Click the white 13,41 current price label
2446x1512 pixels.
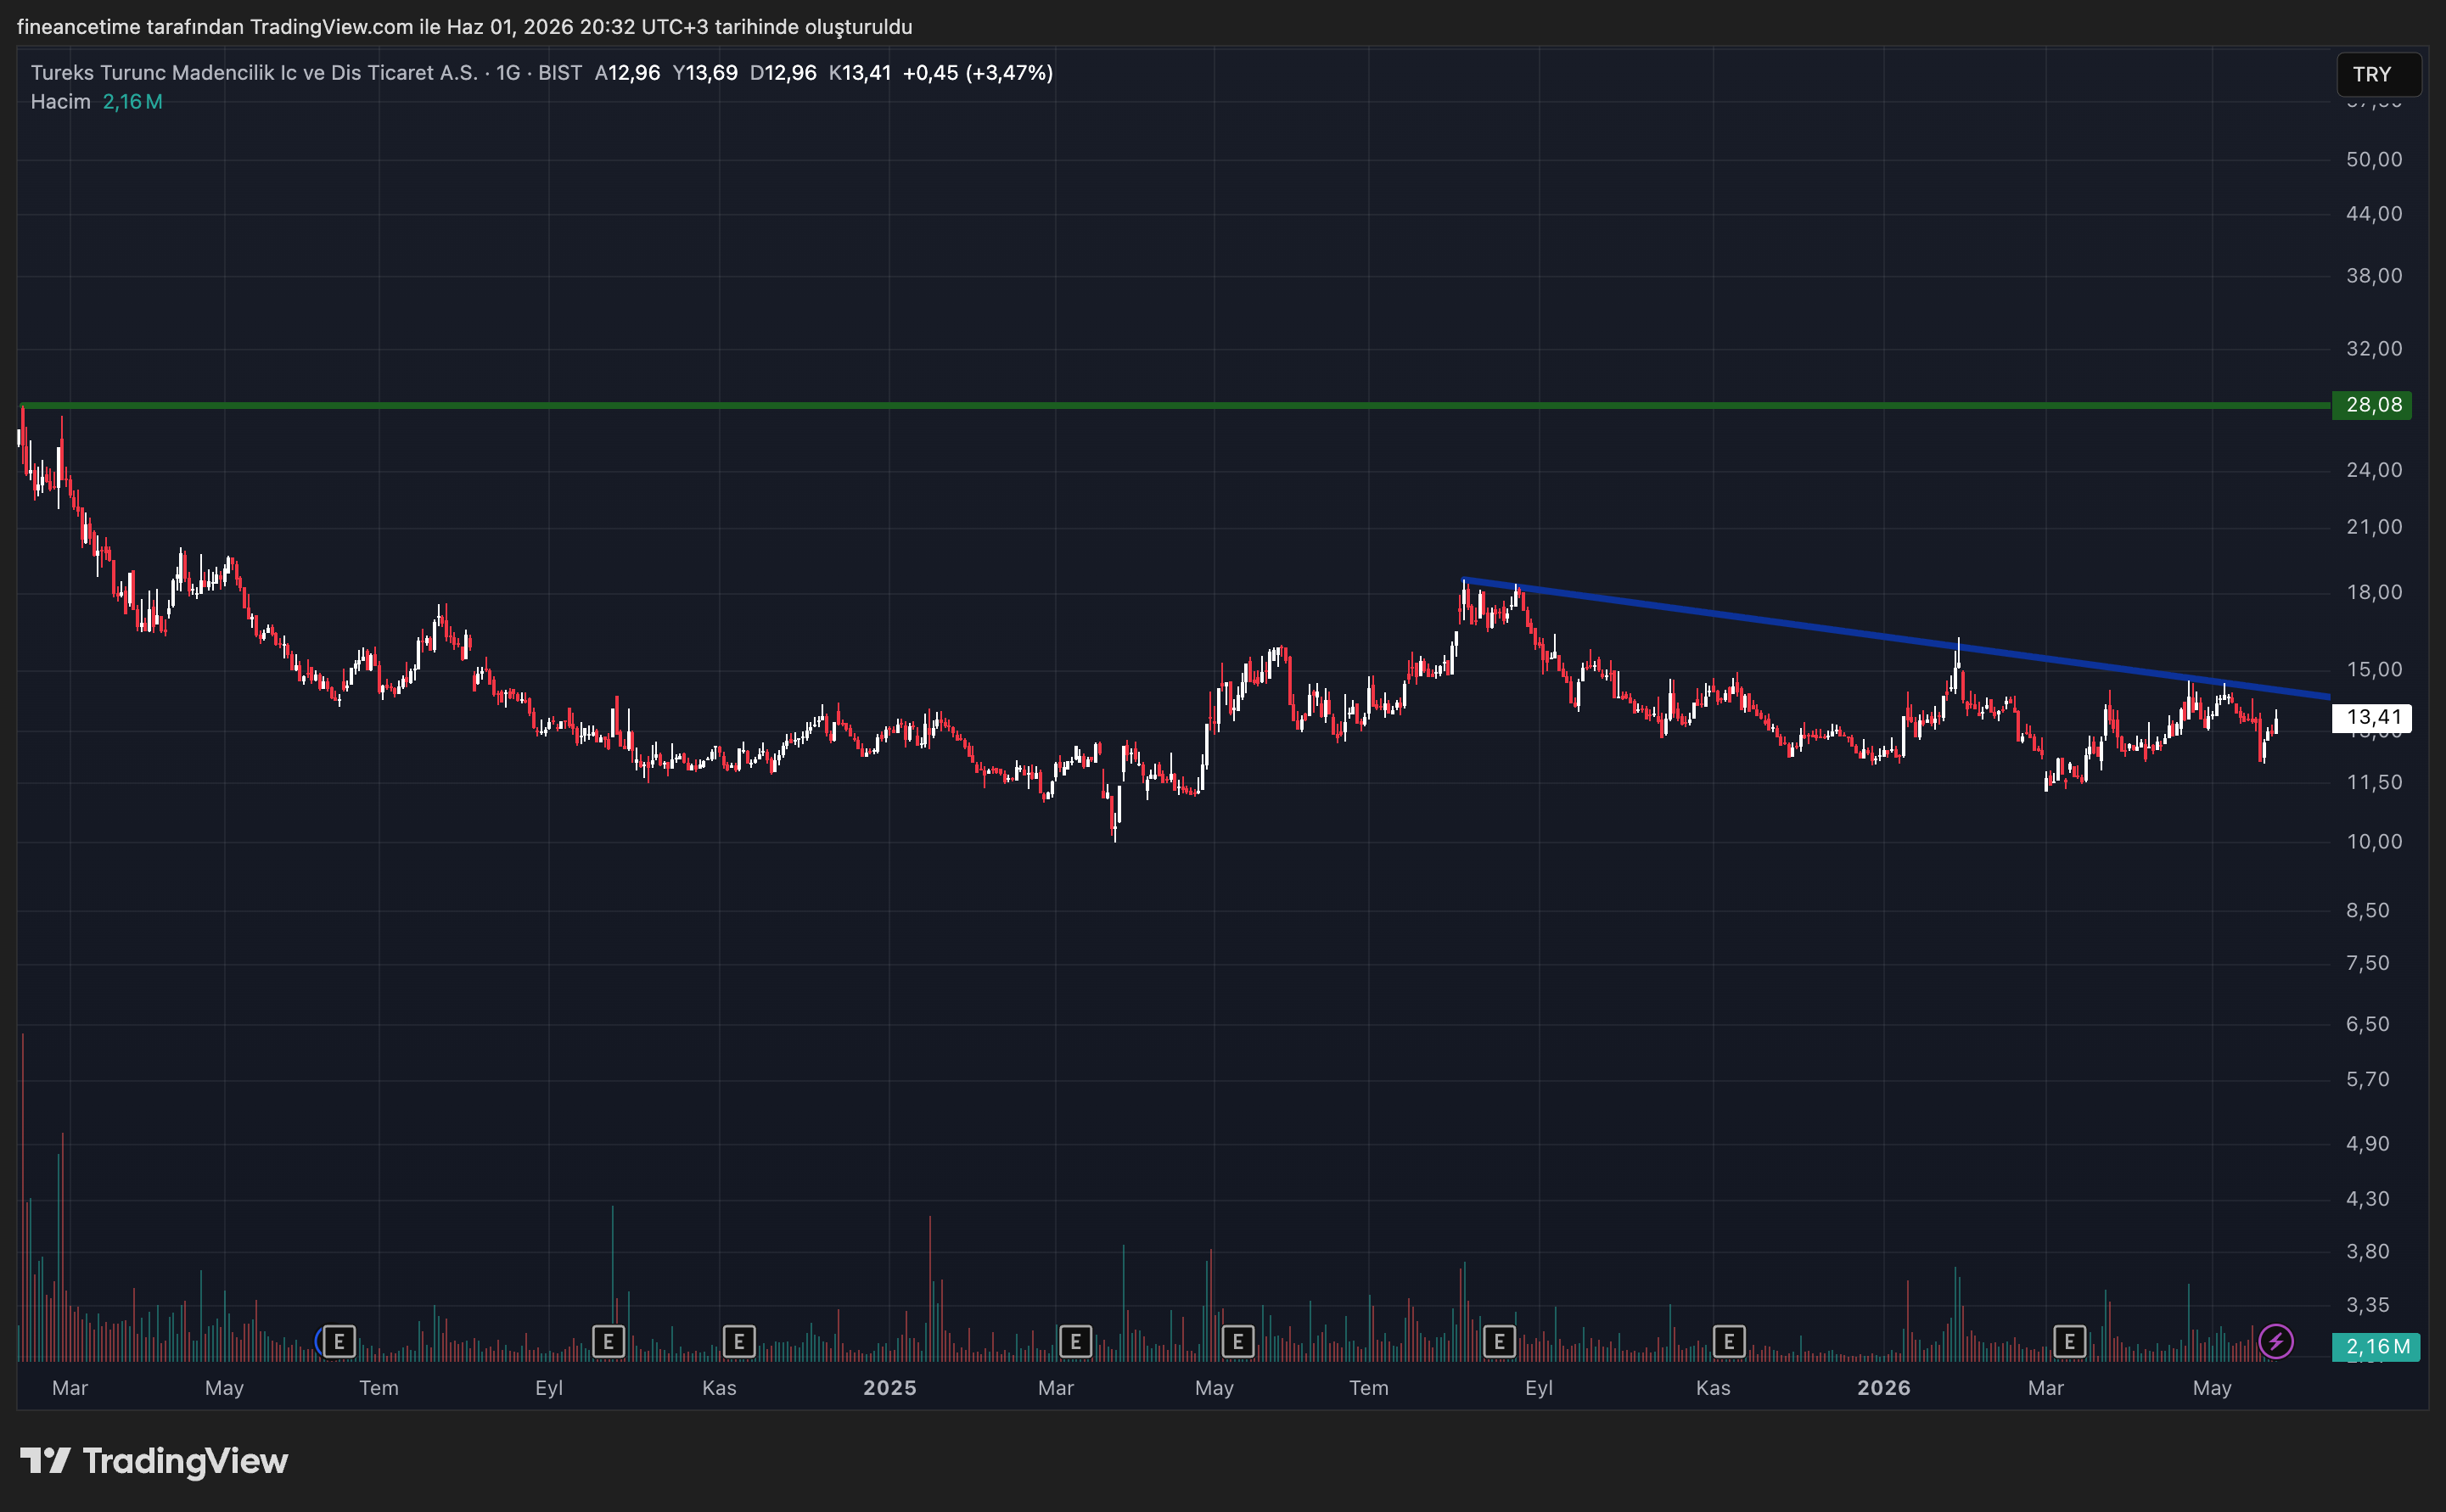coord(2372,717)
